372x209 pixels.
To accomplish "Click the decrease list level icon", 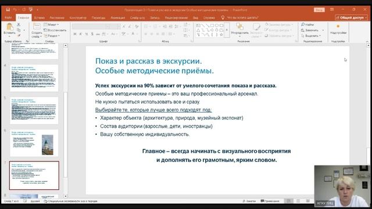I will pos(164,26).
